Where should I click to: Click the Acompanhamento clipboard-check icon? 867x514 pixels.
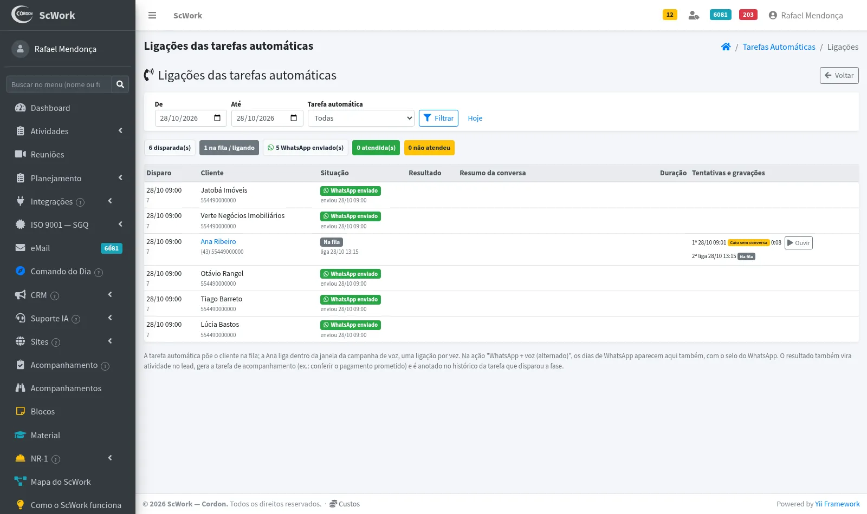click(20, 365)
